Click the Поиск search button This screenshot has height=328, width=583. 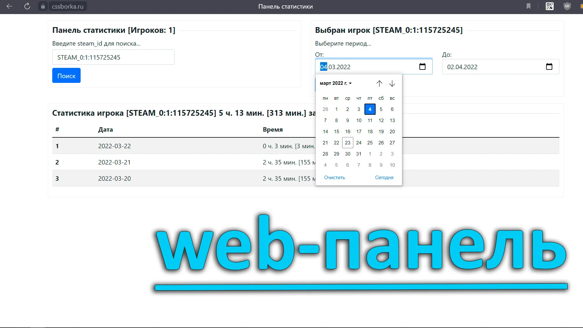coord(66,76)
